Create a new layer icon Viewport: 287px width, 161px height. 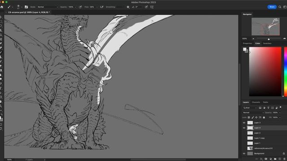point(280,159)
